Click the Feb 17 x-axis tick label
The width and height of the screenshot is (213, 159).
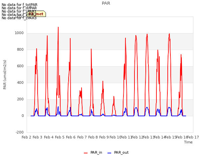point(193,137)
